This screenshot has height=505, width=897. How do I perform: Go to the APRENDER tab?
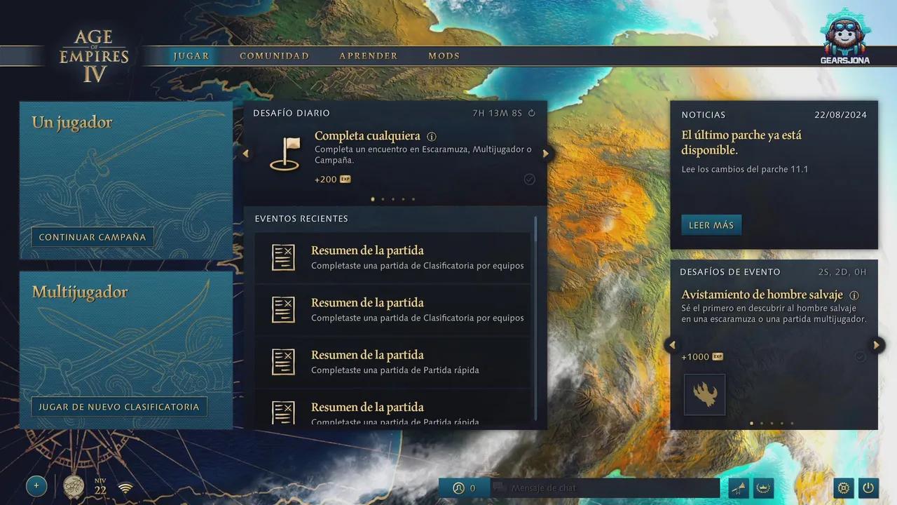(368, 56)
